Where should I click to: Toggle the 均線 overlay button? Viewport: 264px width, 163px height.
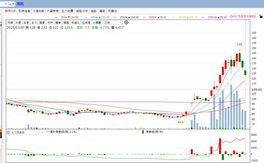coord(10,23)
